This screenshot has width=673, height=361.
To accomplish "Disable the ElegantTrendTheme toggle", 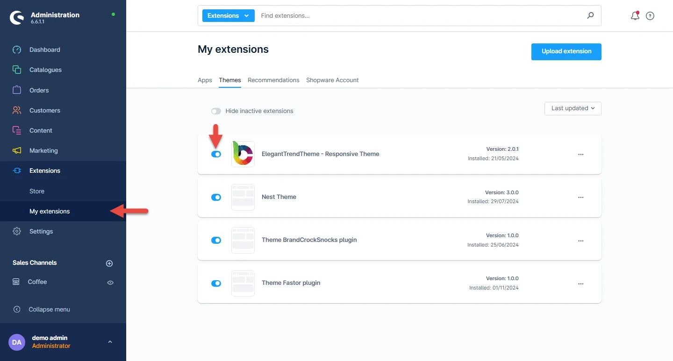I will pyautogui.click(x=216, y=154).
